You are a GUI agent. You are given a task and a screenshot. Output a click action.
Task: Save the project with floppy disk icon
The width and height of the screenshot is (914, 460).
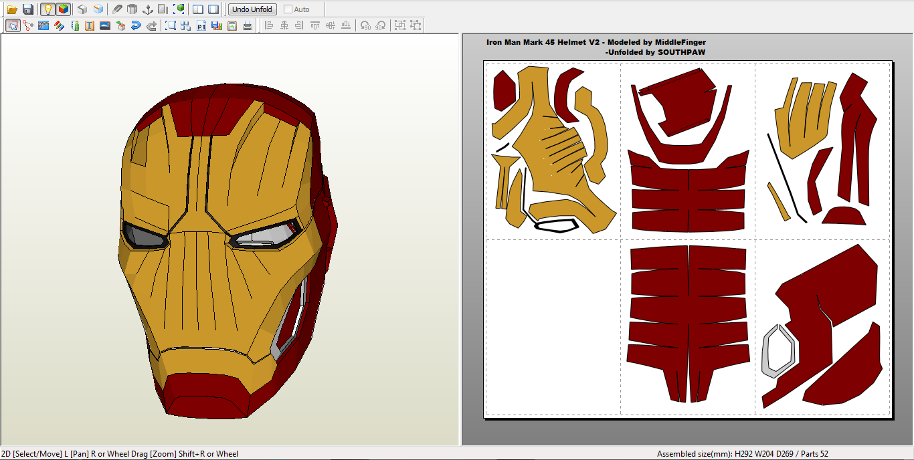click(28, 9)
